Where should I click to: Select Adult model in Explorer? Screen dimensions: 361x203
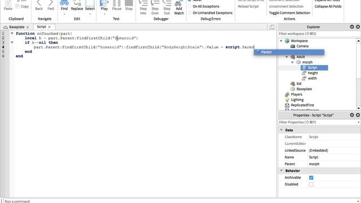(301, 57)
